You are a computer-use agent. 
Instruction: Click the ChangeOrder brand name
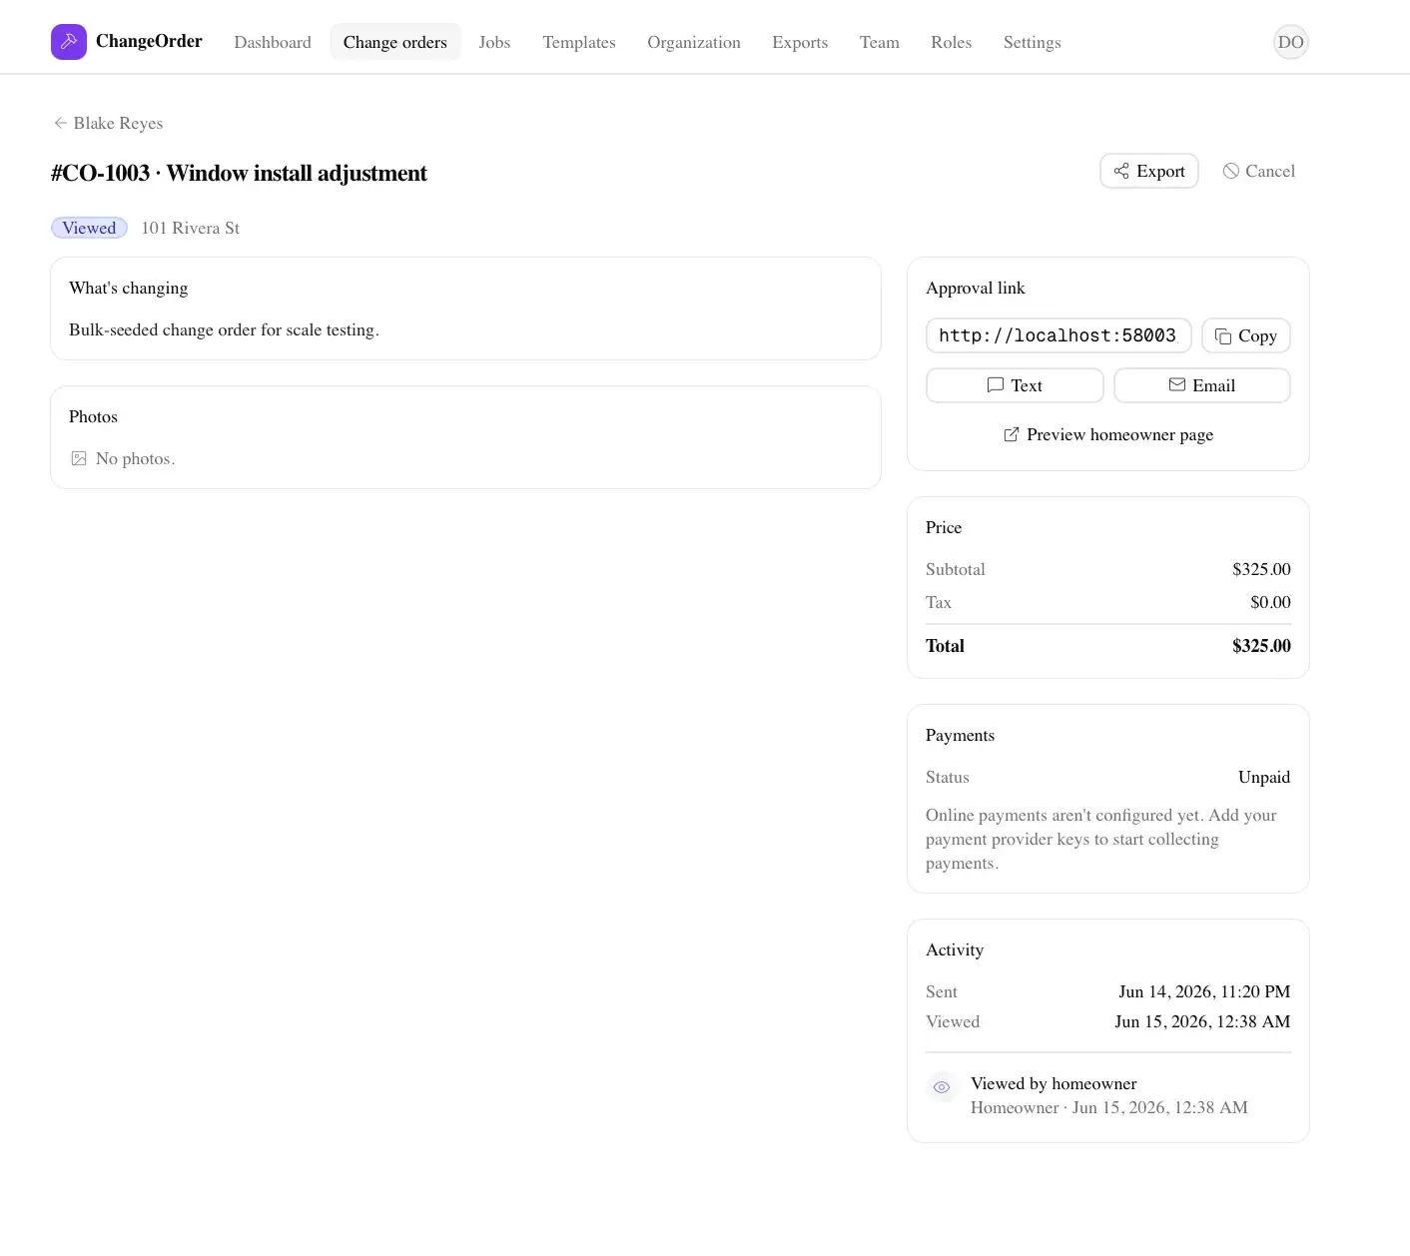tap(149, 41)
